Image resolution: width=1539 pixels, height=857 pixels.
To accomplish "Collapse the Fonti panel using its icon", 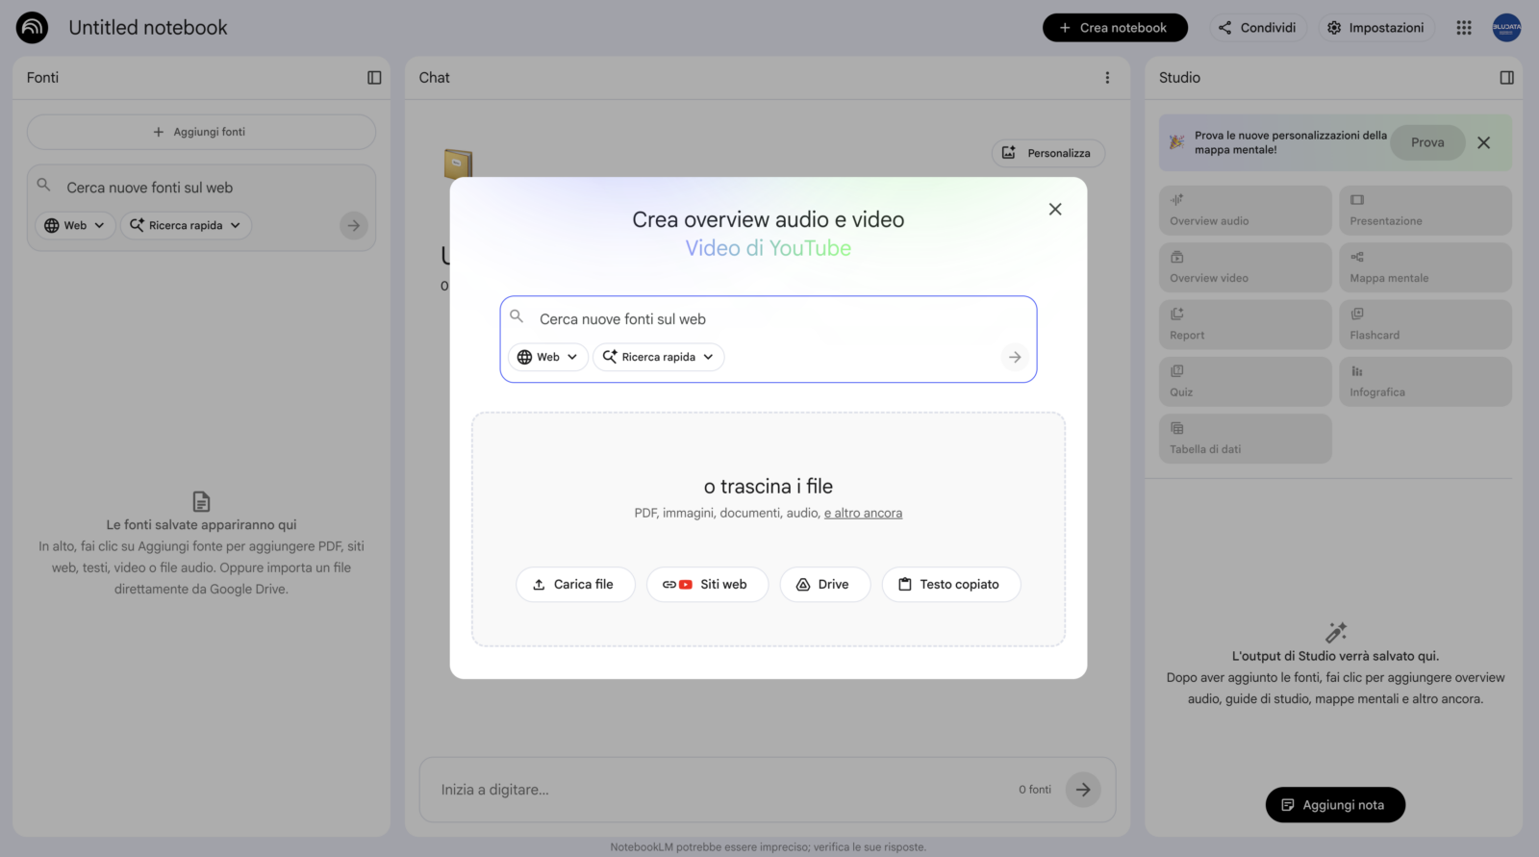I will coord(374,78).
